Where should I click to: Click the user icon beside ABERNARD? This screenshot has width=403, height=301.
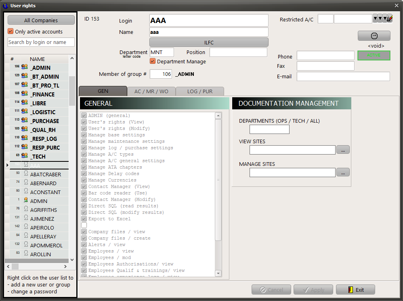pos(26,182)
